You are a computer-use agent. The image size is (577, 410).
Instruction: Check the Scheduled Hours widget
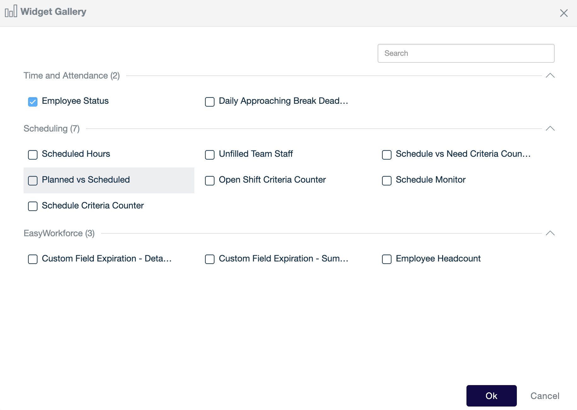click(x=32, y=155)
